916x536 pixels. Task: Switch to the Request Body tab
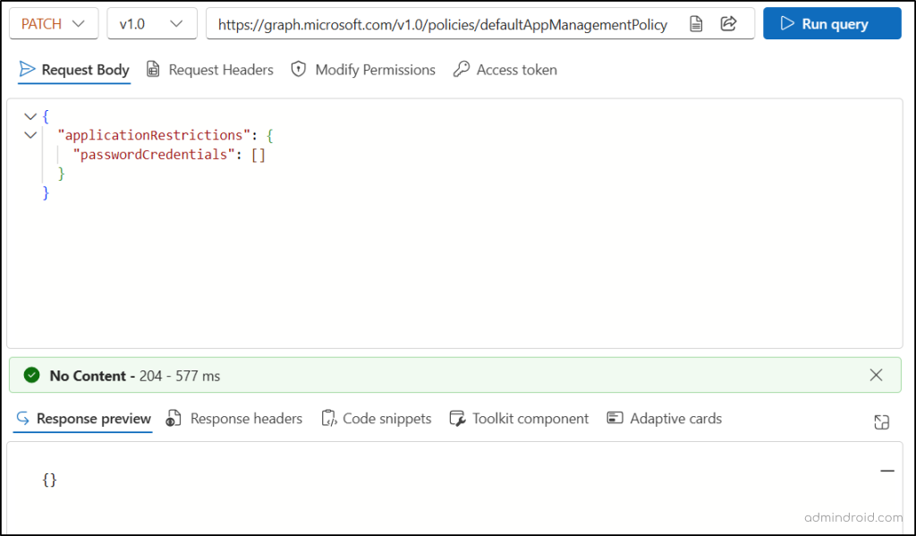pos(74,70)
